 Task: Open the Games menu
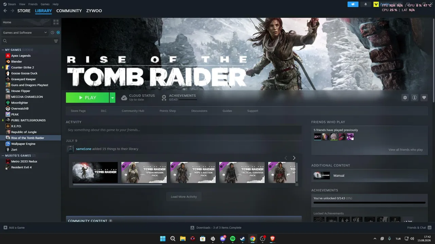pyautogui.click(x=45, y=4)
